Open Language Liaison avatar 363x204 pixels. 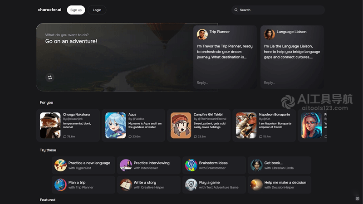(x=269, y=34)
